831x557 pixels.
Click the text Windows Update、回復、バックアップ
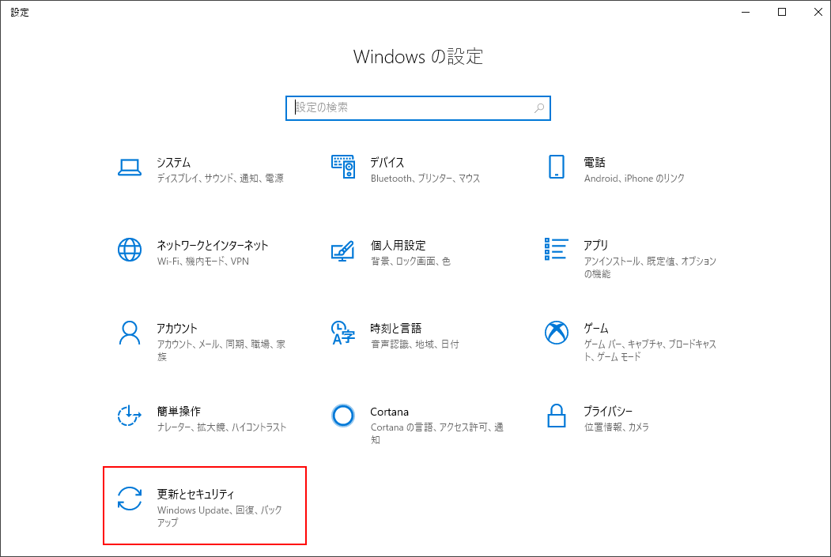click(219, 516)
